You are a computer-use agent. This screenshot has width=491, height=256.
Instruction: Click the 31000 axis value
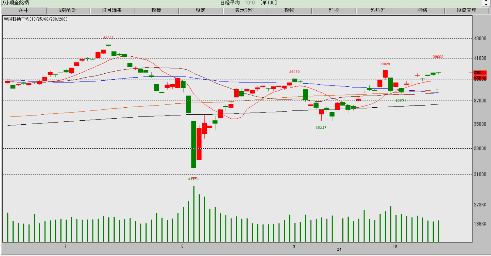[x=480, y=174]
